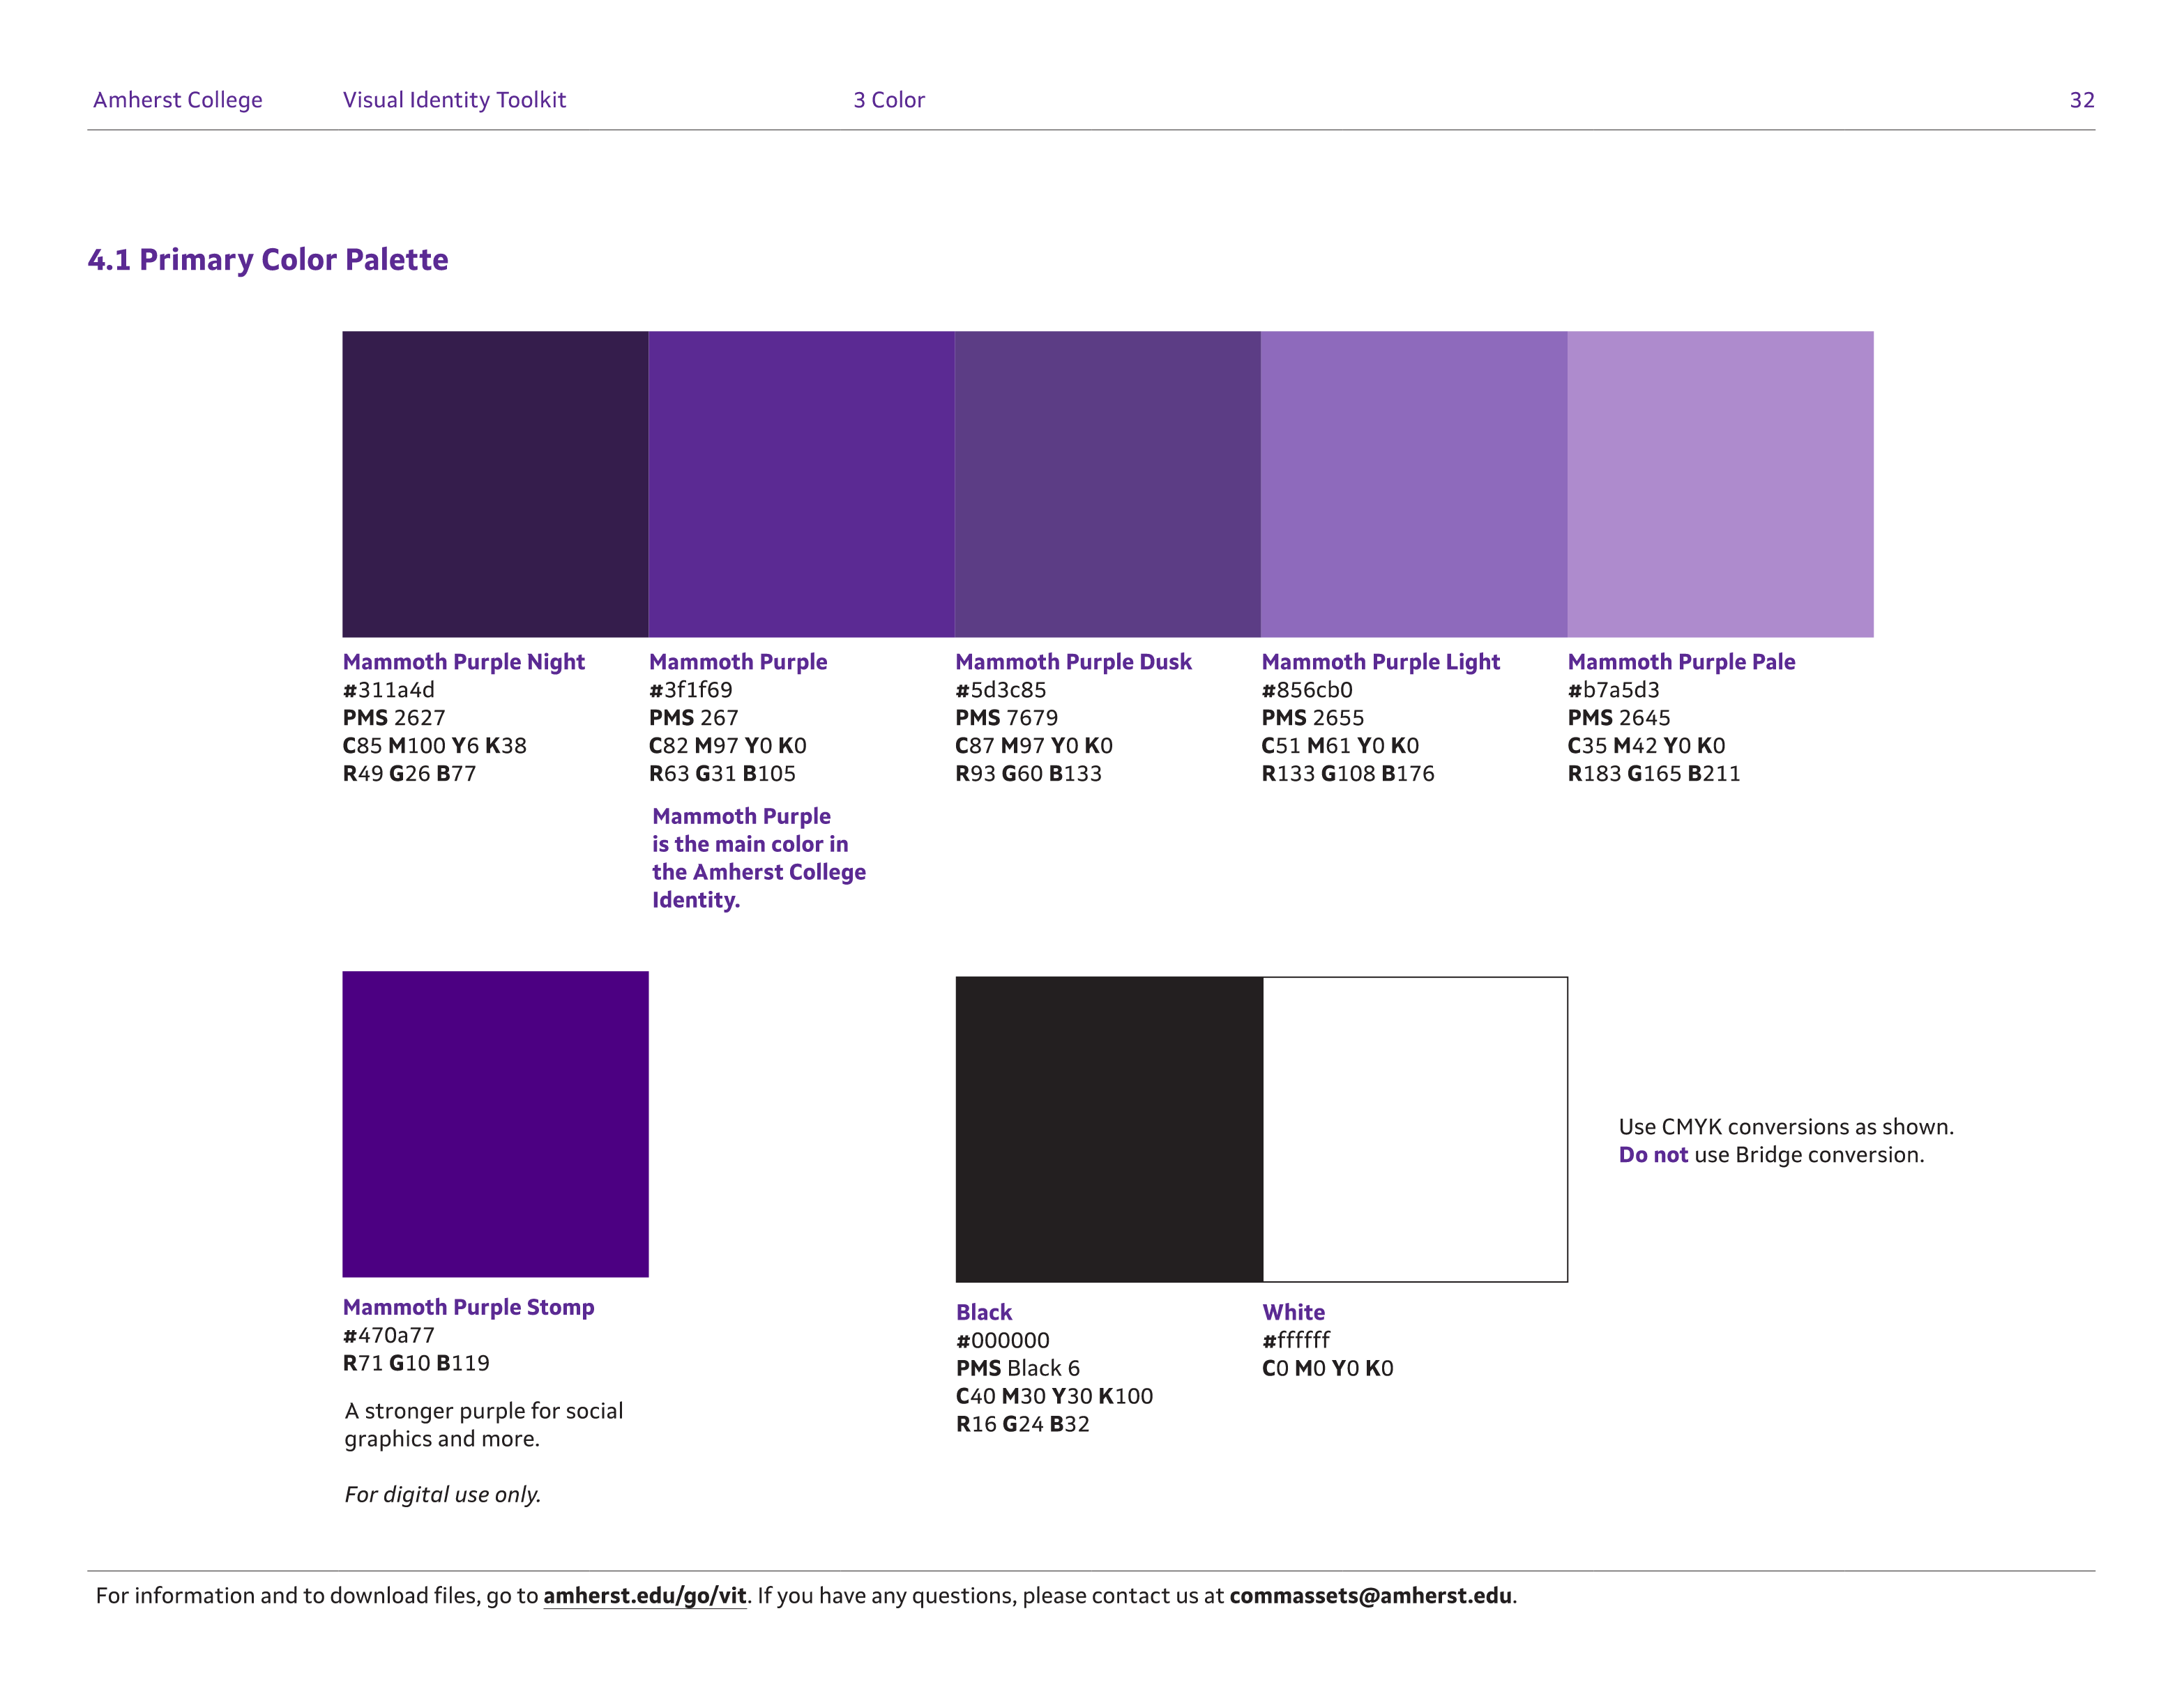Click the 'Mammoth Purple Light' label

coord(1381,662)
